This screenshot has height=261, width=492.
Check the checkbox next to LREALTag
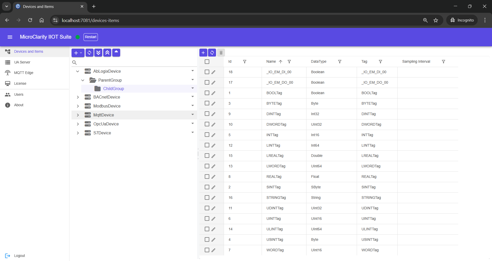(207, 156)
